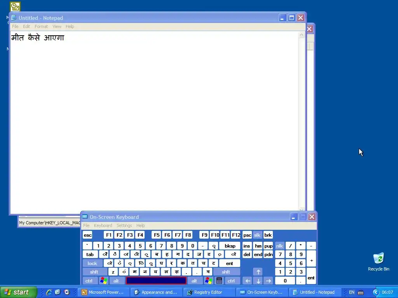Open Notepad View menu
The width and height of the screenshot is (398, 298).
(57, 26)
